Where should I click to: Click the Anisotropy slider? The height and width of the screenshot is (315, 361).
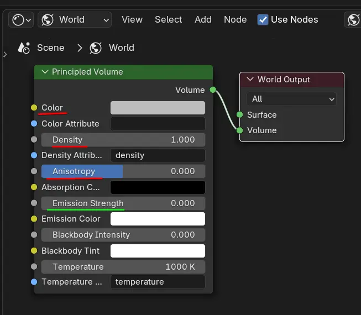(x=123, y=171)
